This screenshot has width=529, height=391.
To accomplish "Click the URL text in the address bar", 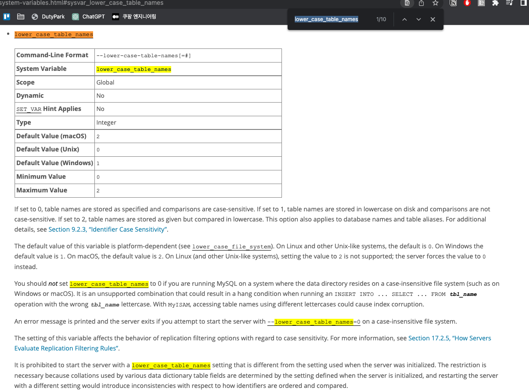I will click(x=82, y=3).
